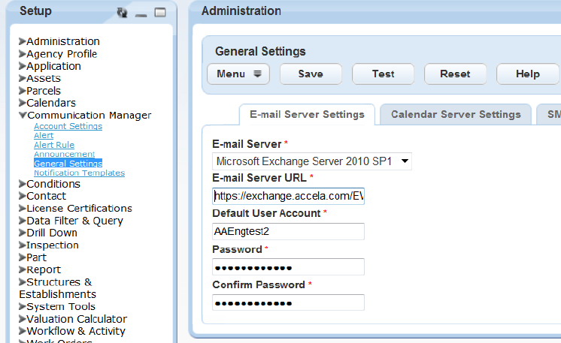The image size is (561, 343).
Task: Click the Test button
Action: (384, 74)
